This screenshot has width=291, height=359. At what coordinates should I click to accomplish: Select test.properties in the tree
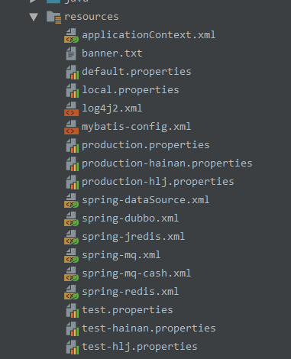click(128, 310)
